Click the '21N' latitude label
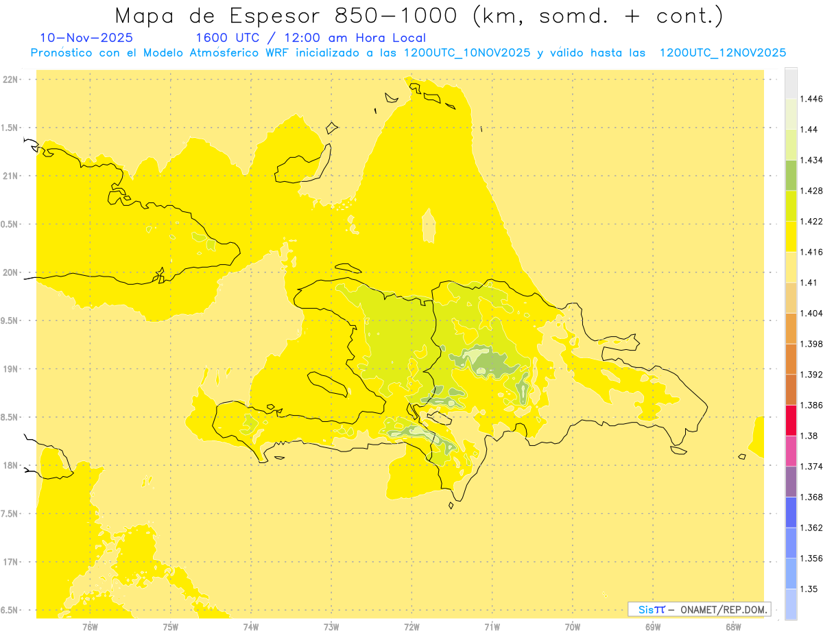 (10, 176)
